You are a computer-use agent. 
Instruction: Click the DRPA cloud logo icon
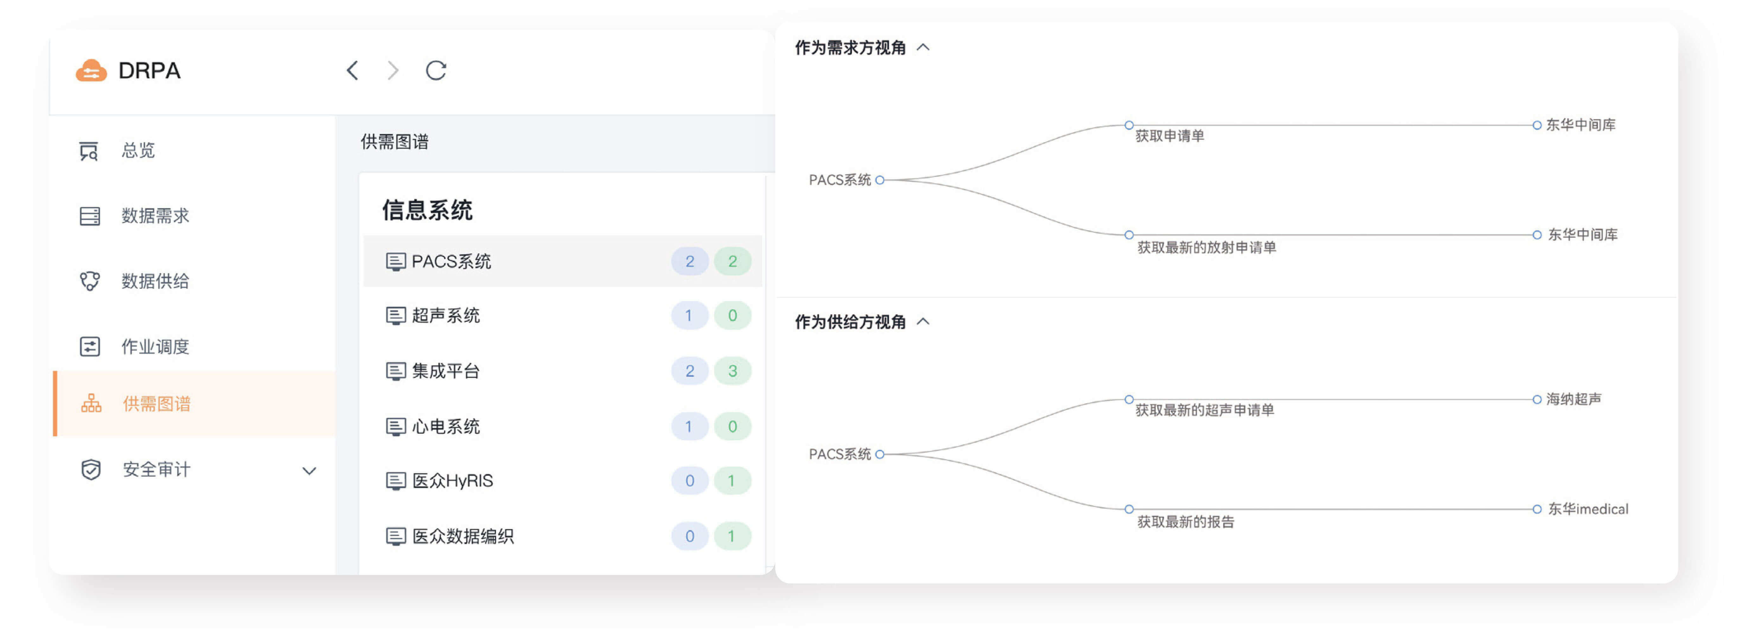pos(91,71)
